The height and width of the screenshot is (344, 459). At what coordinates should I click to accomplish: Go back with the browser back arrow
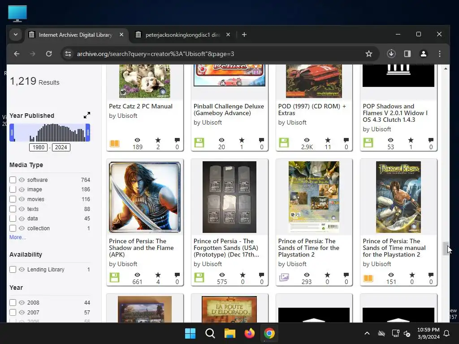(17, 54)
